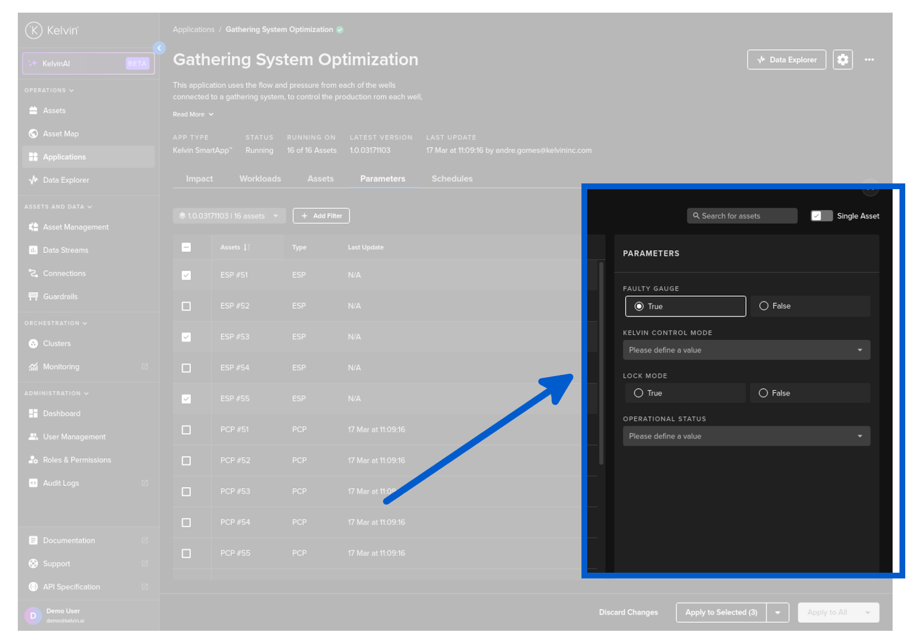Click the Add Filter button
This screenshot has height=644, width=911.
(321, 216)
